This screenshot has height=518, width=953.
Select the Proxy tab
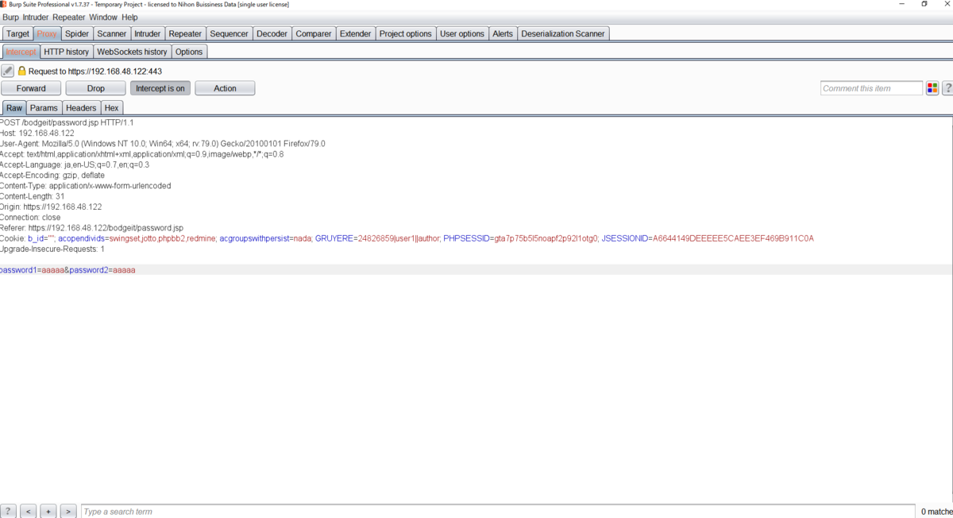[x=47, y=33]
